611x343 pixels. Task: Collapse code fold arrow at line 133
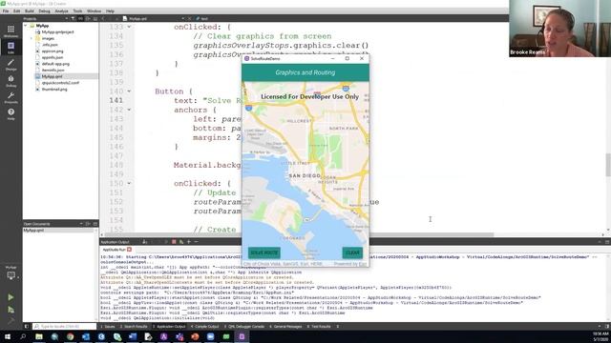(x=129, y=27)
